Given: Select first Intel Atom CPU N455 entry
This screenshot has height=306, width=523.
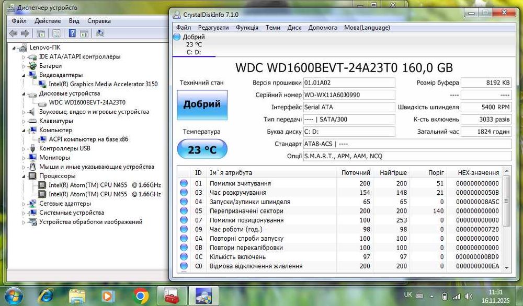Looking at the screenshot, I should tap(105, 185).
